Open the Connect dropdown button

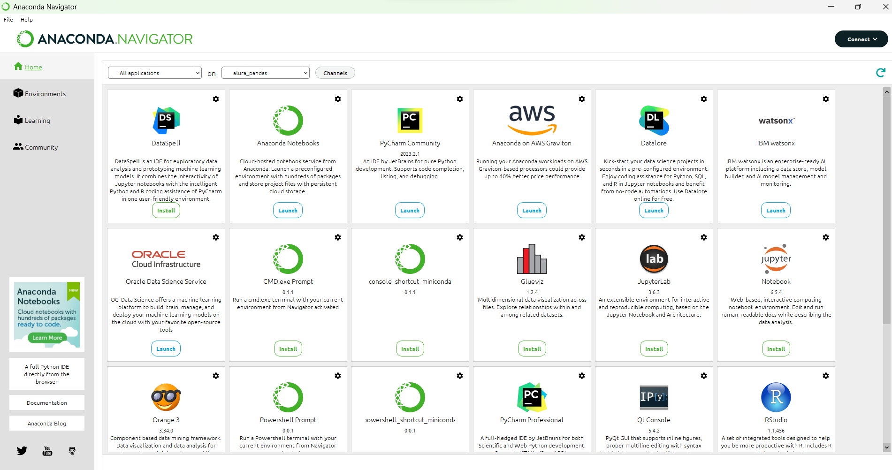tap(862, 39)
